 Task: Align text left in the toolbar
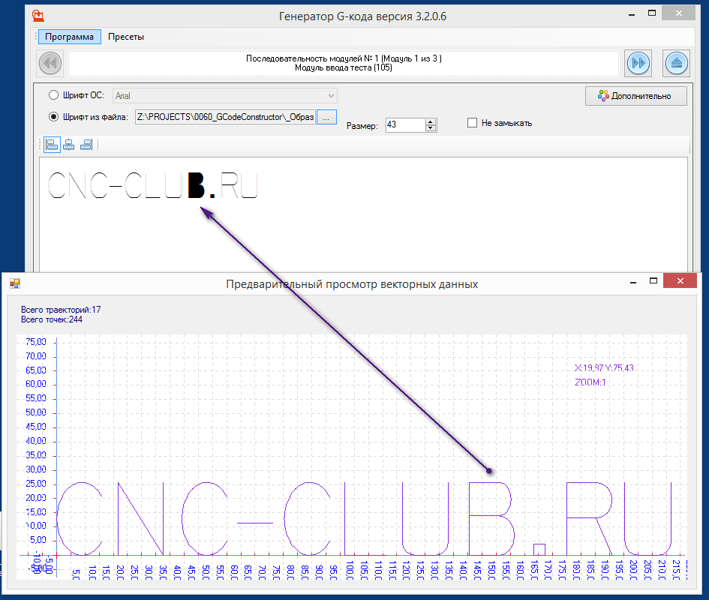coord(52,145)
